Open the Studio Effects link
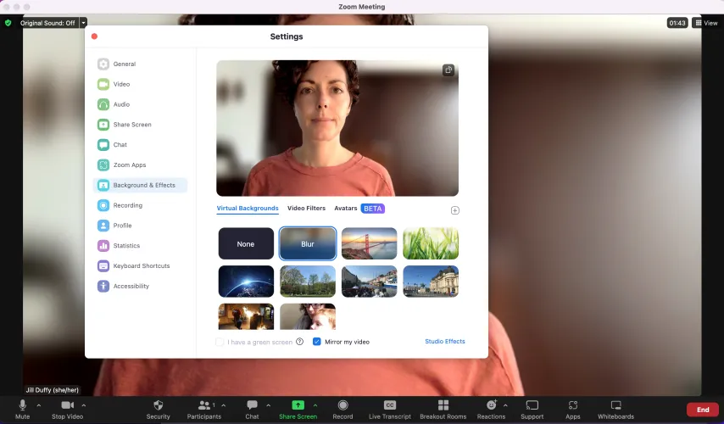Screen dimensions: 724x424 pos(444,342)
